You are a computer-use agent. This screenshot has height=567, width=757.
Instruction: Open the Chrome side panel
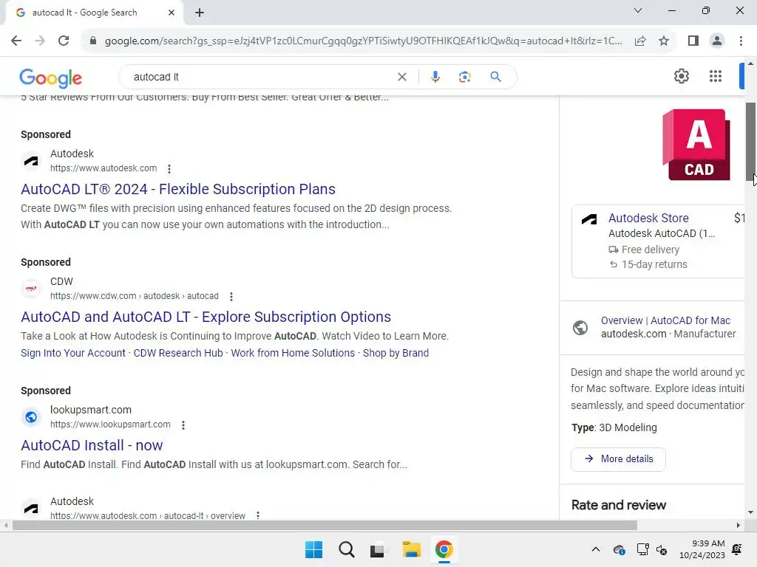tap(693, 41)
